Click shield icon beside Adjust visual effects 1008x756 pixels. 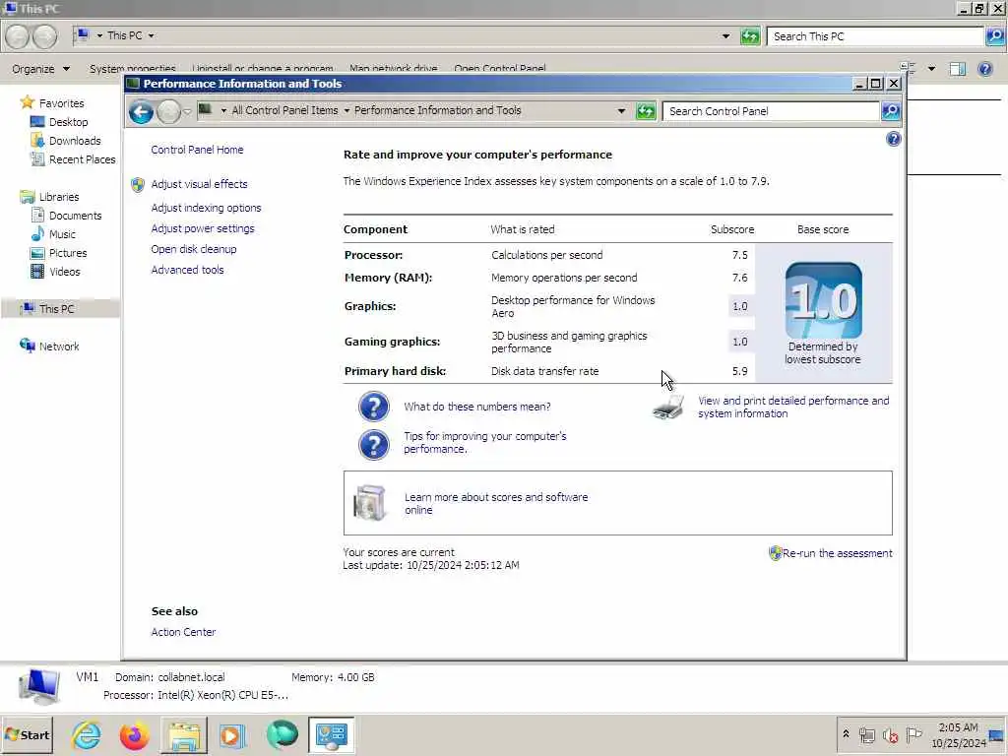[138, 184]
